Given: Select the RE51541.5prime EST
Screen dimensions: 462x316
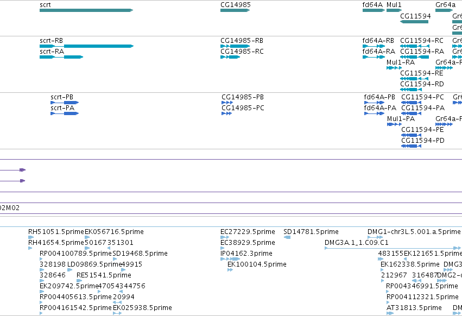Looking at the screenshot, I should pos(79,281).
